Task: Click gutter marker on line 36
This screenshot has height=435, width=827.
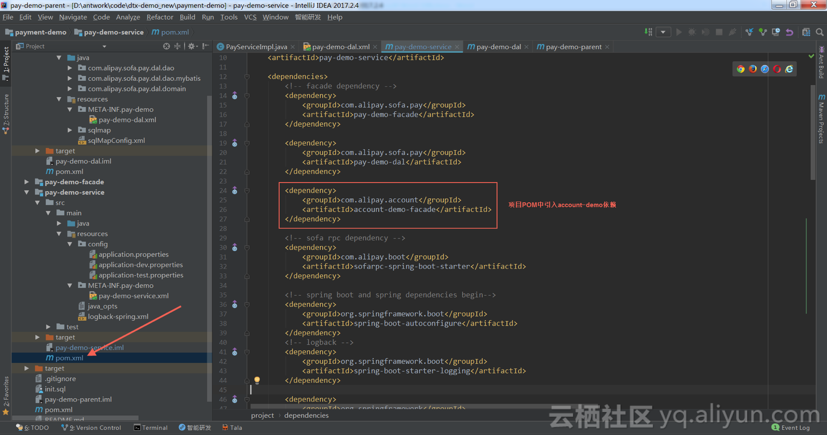Action: [235, 304]
